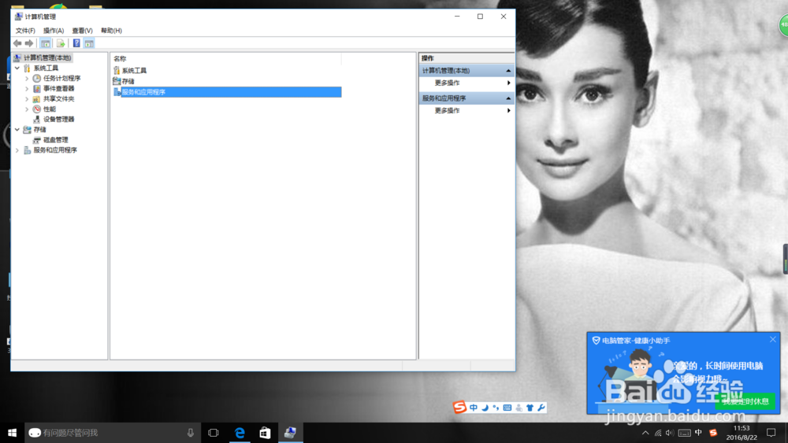Collapse the 服务和应用程序 actions section
Image resolution: width=788 pixels, height=443 pixels.
click(x=508, y=98)
